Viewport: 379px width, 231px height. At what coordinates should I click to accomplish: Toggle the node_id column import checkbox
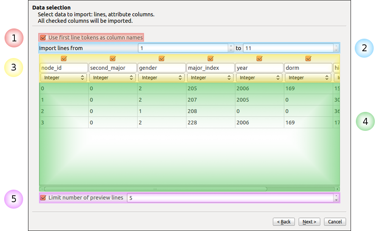pos(64,58)
